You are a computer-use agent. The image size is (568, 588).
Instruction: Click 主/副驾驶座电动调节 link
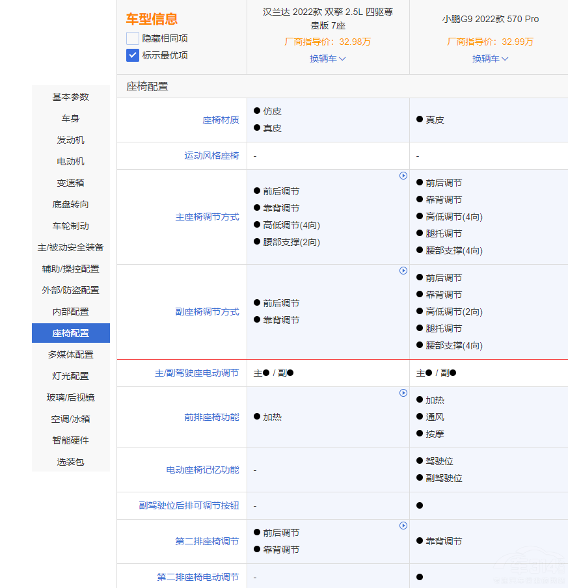coord(196,373)
